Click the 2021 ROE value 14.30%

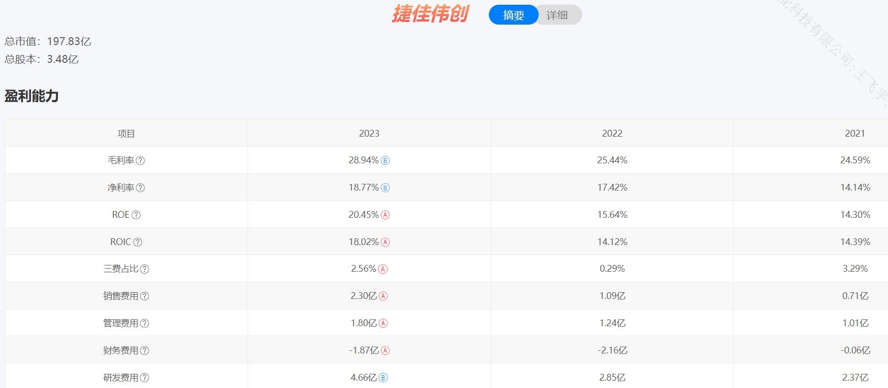click(x=855, y=215)
